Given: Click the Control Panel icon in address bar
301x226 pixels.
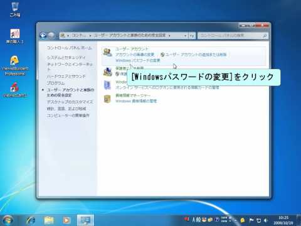Looking at the screenshot, I should tap(63, 36).
